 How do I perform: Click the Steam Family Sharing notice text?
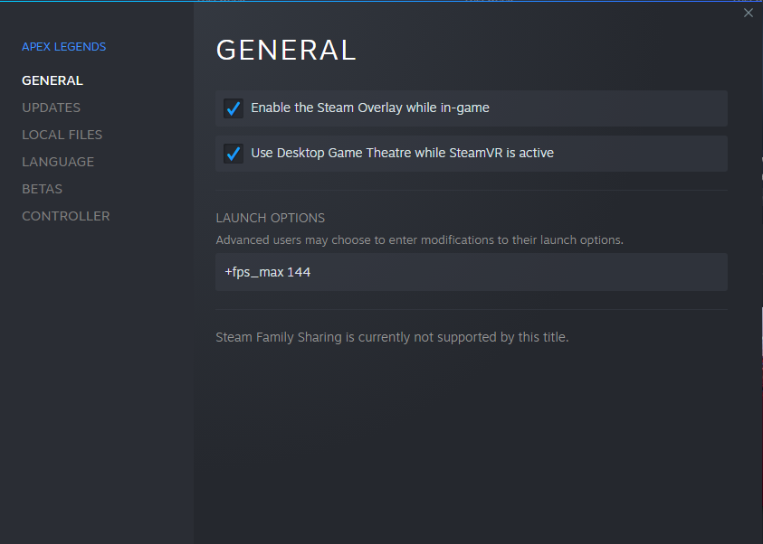tap(392, 337)
